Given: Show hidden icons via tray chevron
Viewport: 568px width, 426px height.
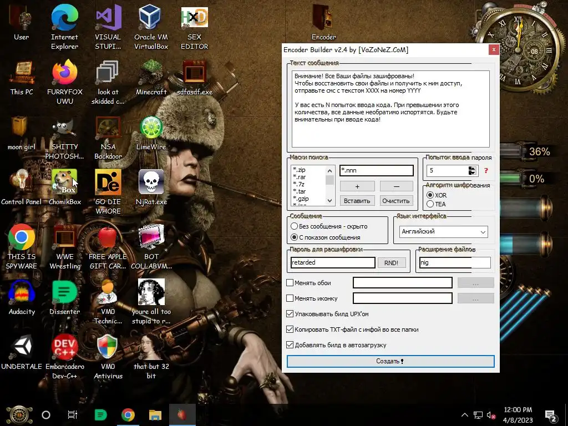Looking at the screenshot, I should 465,415.
